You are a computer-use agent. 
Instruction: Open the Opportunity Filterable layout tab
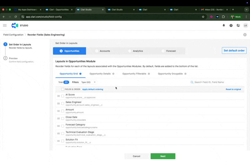coord(136,74)
